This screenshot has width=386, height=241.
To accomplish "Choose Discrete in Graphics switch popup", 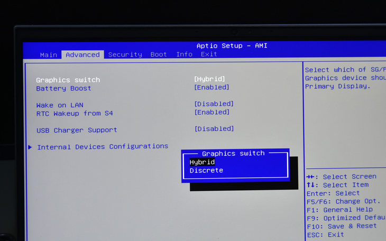I will 206,171.
